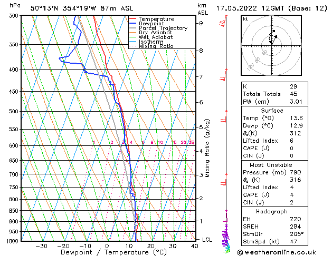
Task: Click the 'Most Unstable' section heading
Action: click(271, 165)
